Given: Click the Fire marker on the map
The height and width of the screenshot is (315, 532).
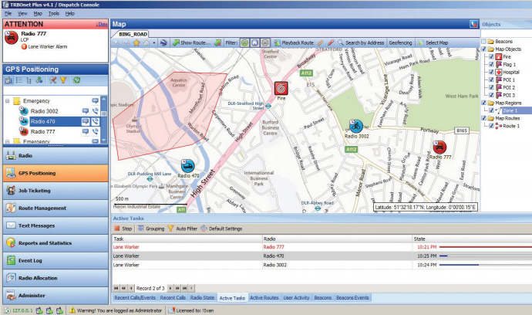Looking at the screenshot, I should click(x=281, y=89).
